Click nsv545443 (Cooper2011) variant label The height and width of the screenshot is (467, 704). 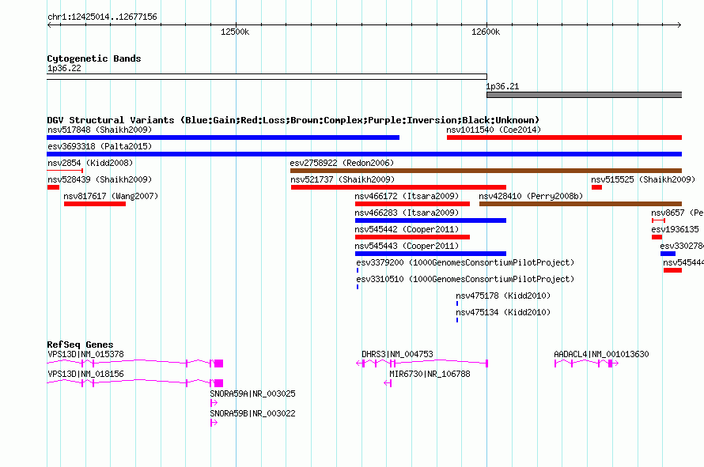pos(407,246)
